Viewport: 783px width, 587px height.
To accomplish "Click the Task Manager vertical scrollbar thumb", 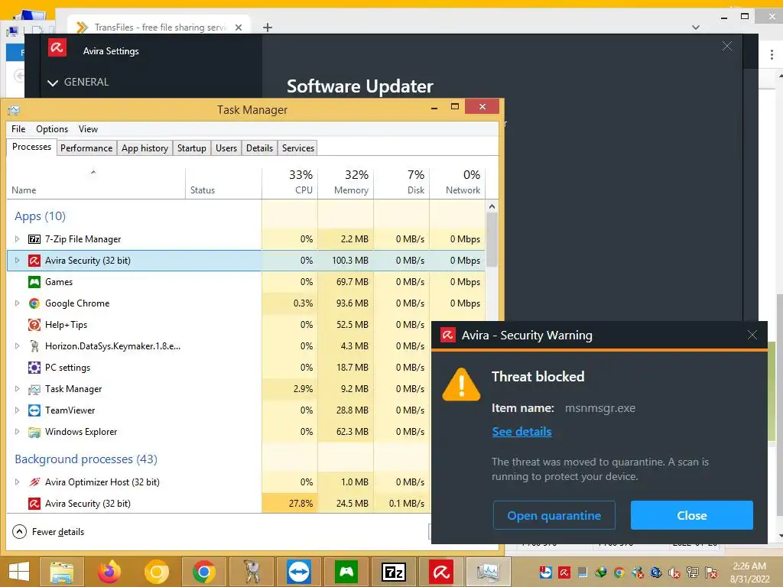I will click(492, 239).
